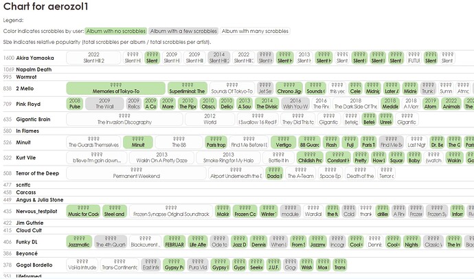Image resolution: width=474 pixels, height=279 pixels.
Task: Open the Superliminal album tile
Action: [x=188, y=88]
